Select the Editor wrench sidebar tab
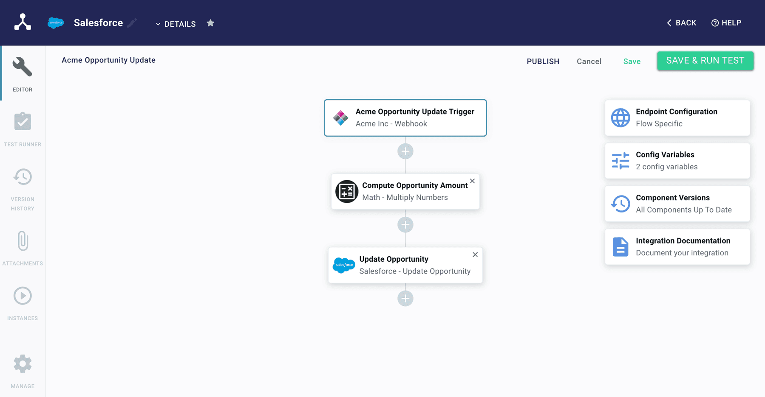Image resolution: width=765 pixels, height=397 pixels. click(23, 73)
